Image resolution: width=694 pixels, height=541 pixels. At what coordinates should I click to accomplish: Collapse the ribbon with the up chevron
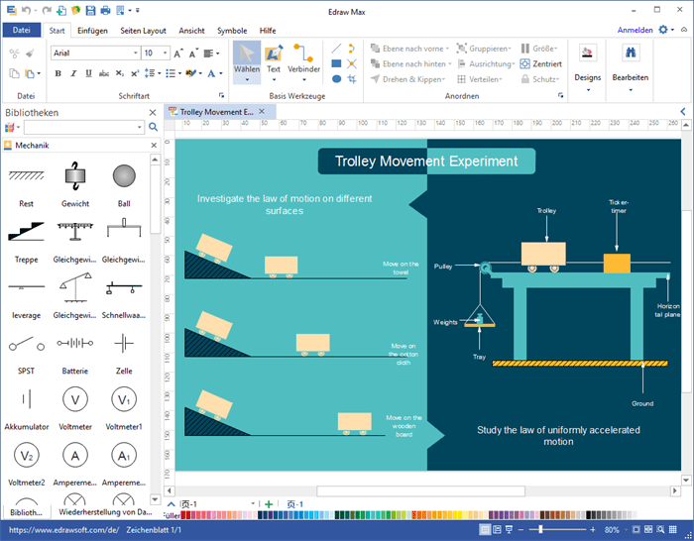tap(684, 30)
